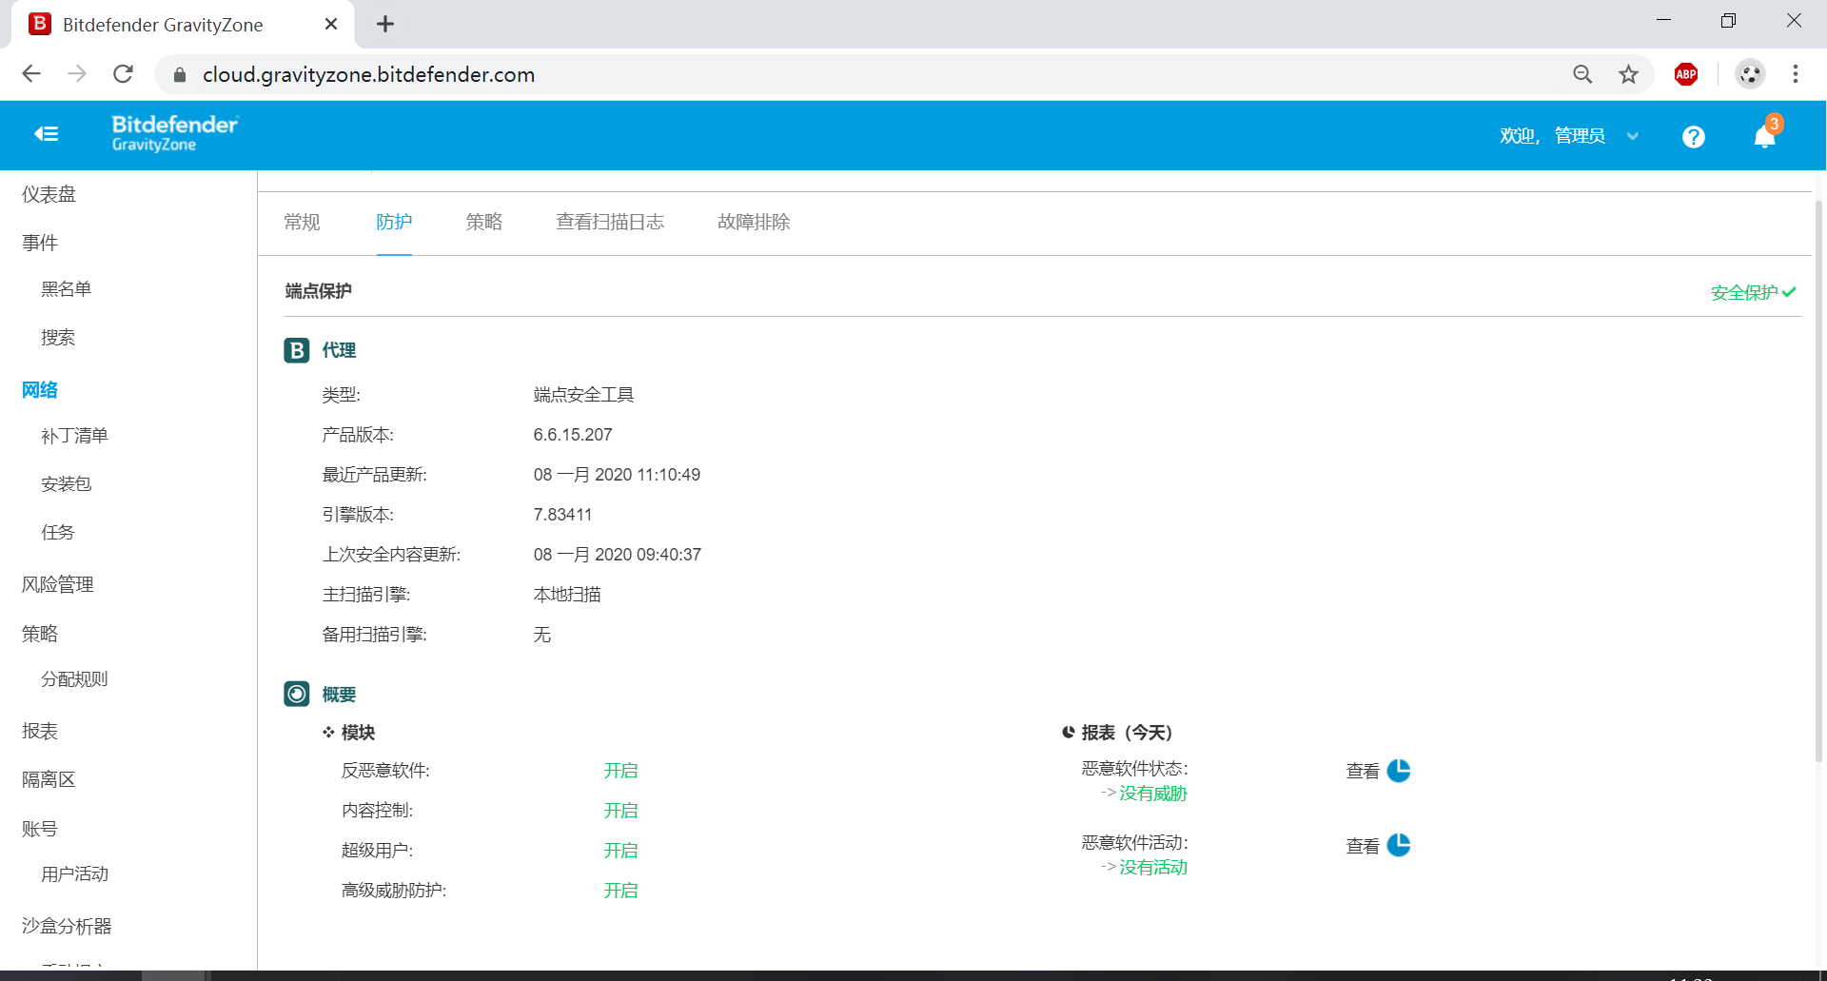Open 事件 in the sidebar

(x=40, y=243)
